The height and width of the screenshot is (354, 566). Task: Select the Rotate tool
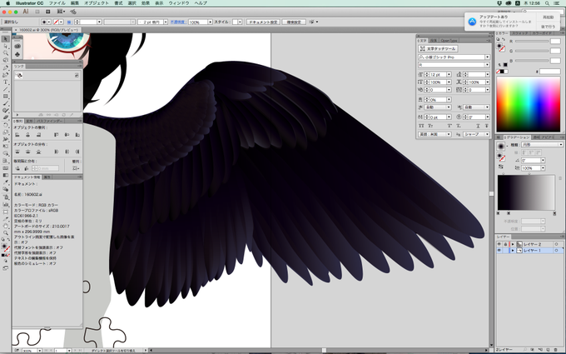[6, 125]
